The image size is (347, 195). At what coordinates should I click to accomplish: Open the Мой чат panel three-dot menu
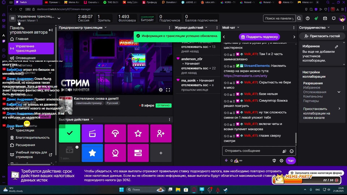294,28
